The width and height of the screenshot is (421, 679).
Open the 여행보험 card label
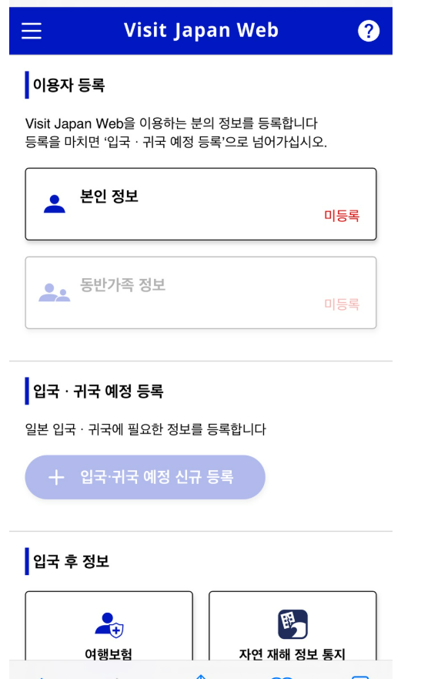109,654
